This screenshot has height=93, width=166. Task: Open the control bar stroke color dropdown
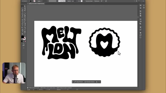(36, 1)
